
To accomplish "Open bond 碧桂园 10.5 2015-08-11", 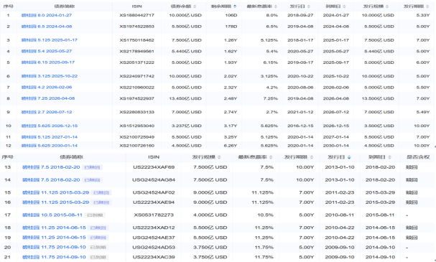I will point(52,215).
